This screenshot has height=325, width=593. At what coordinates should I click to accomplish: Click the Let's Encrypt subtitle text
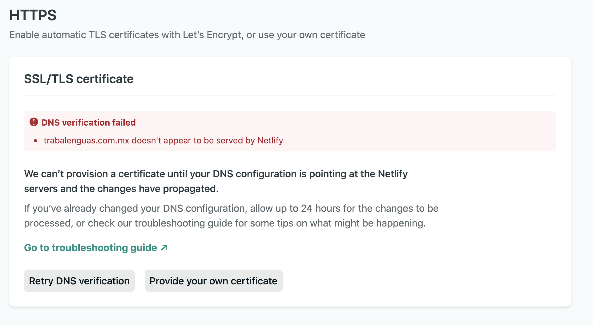coord(187,35)
